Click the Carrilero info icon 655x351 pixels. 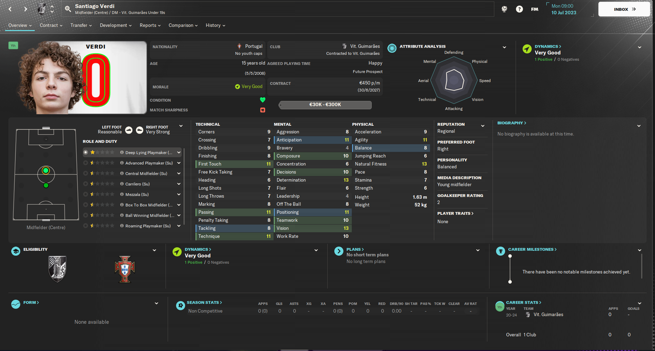[x=122, y=184]
